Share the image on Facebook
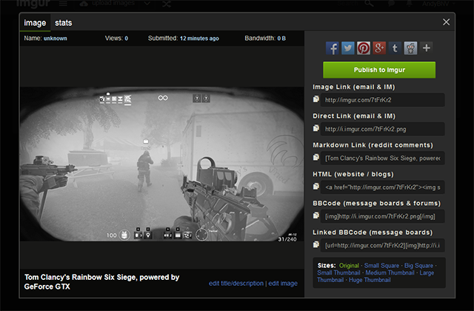This screenshot has height=311, width=474. click(x=333, y=48)
